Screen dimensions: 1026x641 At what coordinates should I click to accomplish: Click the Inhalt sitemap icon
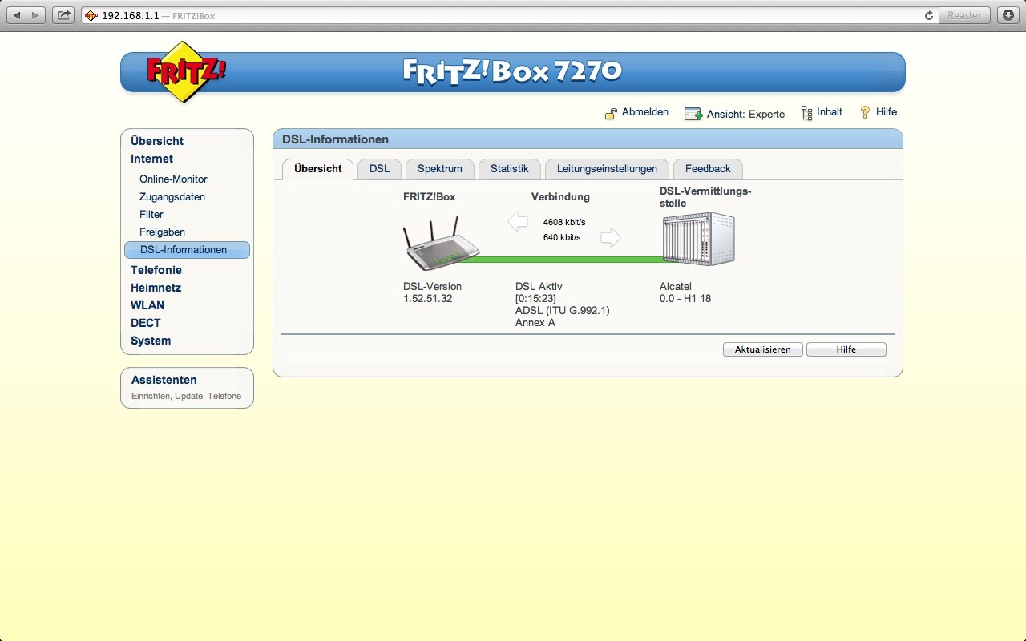pyautogui.click(x=806, y=113)
